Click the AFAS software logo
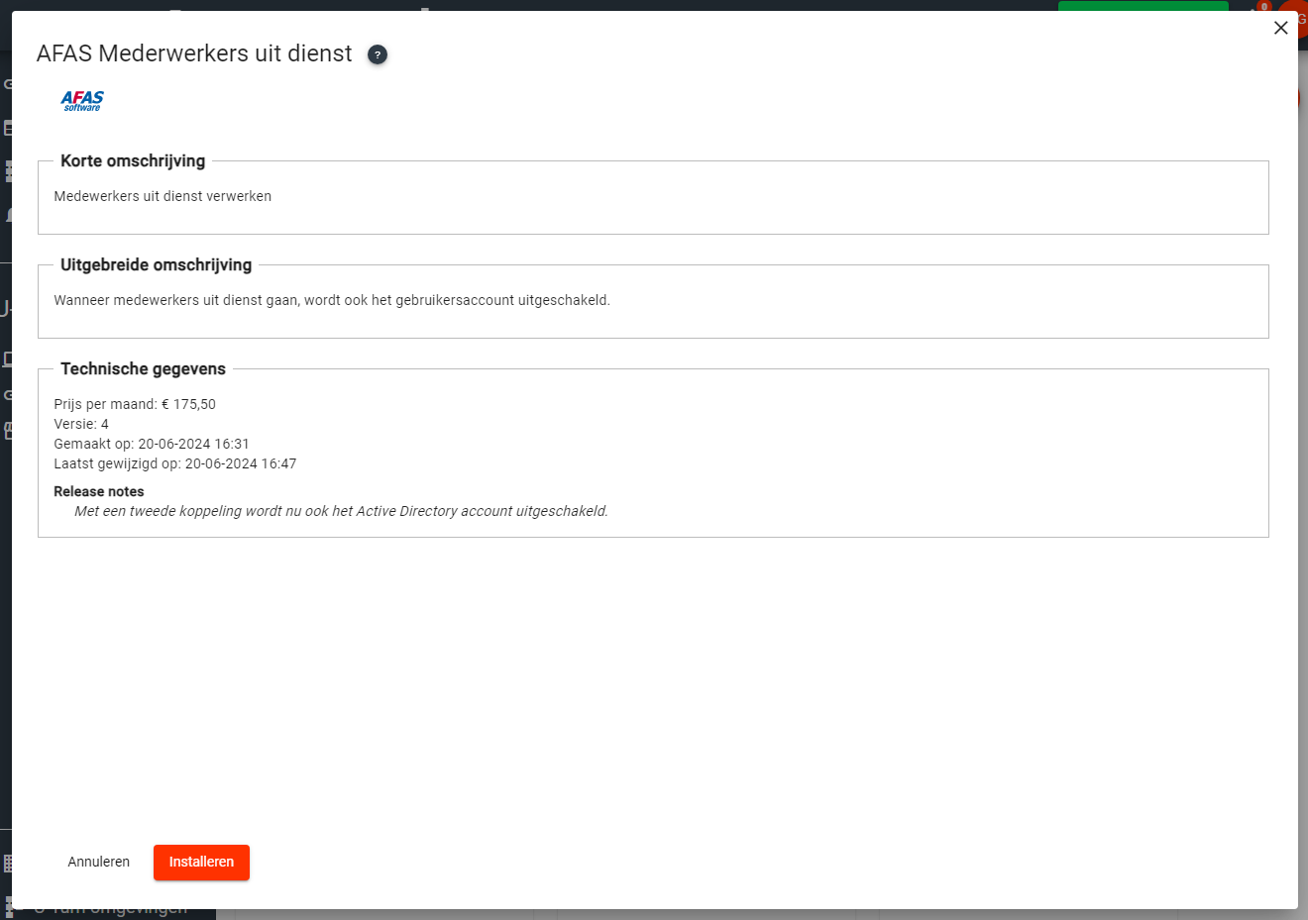 82,100
